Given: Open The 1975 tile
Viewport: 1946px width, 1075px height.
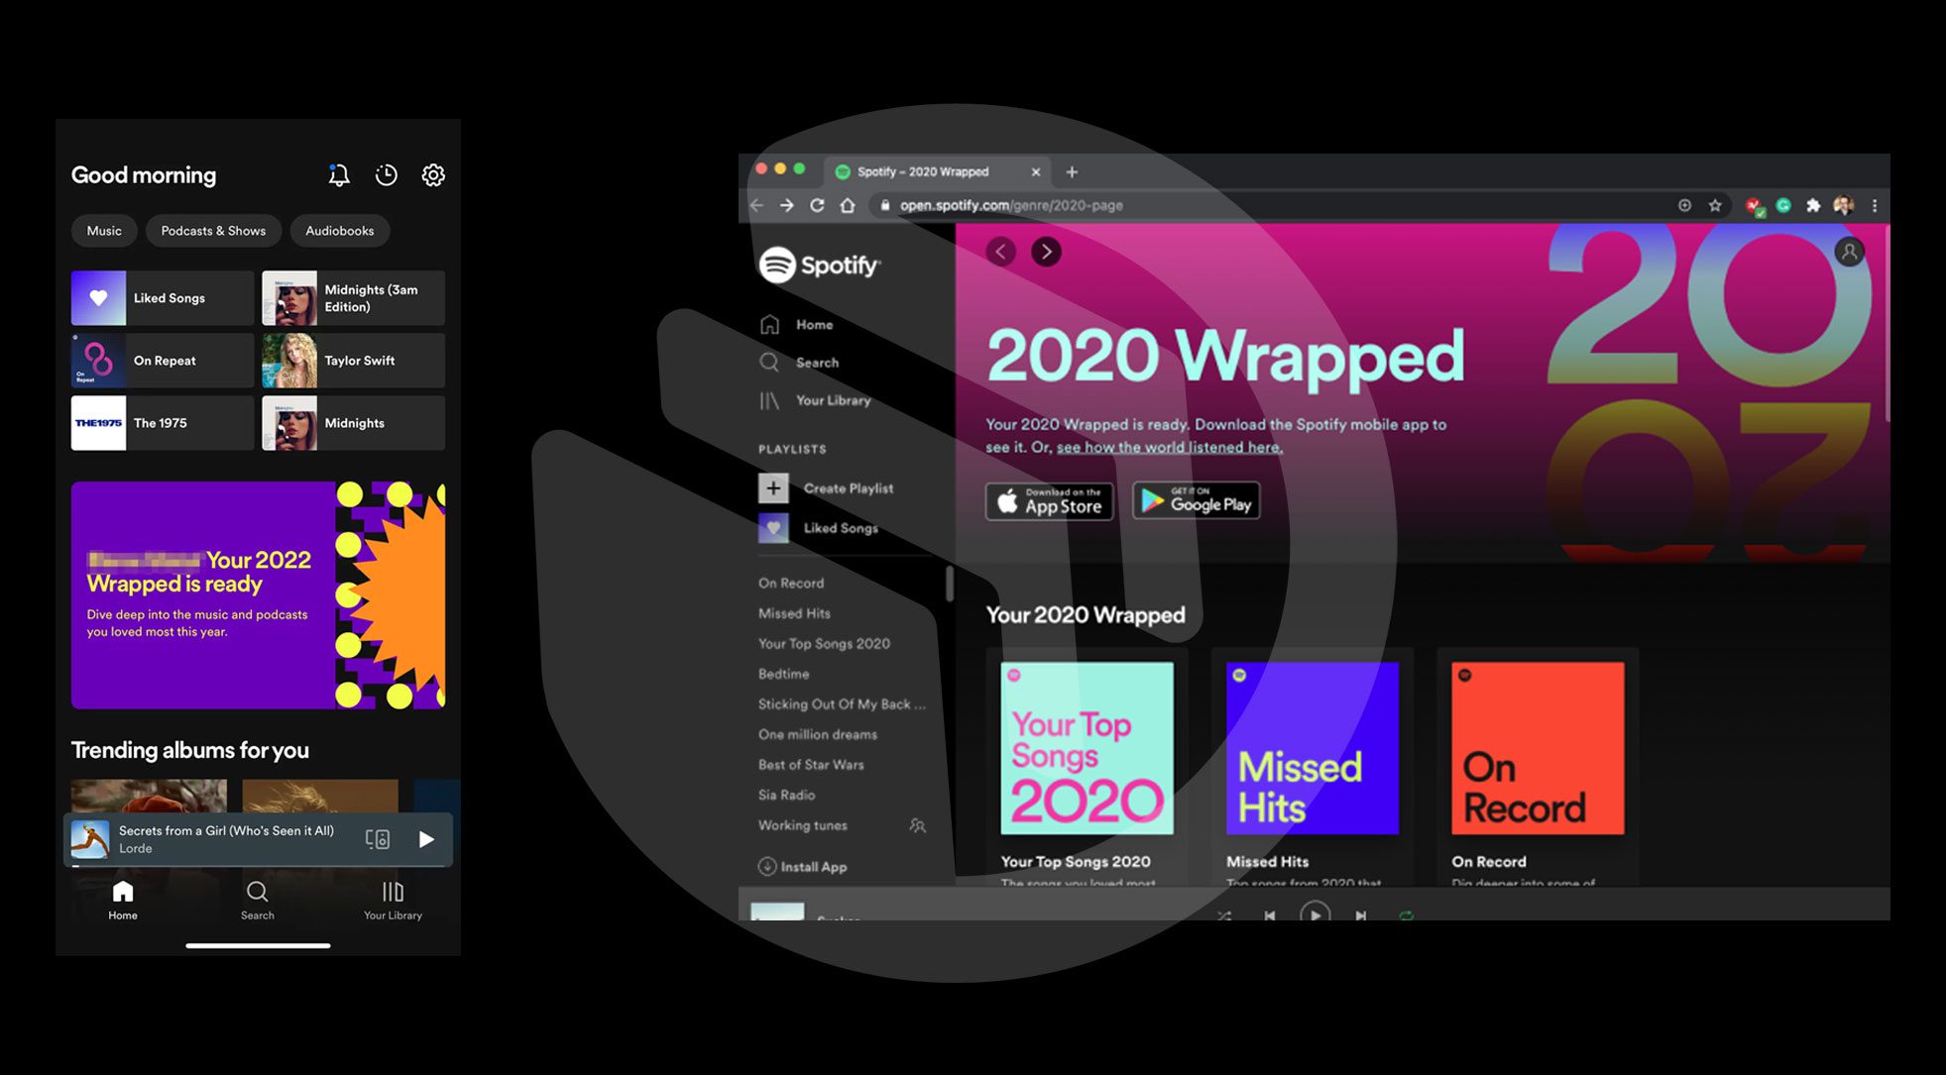Looking at the screenshot, I should pyautogui.click(x=163, y=423).
